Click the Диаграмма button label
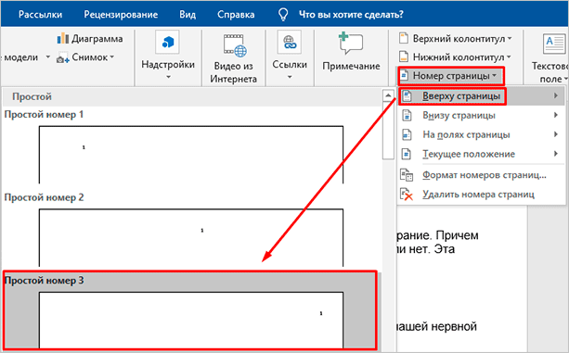This screenshot has height=353, width=569. pos(97,39)
